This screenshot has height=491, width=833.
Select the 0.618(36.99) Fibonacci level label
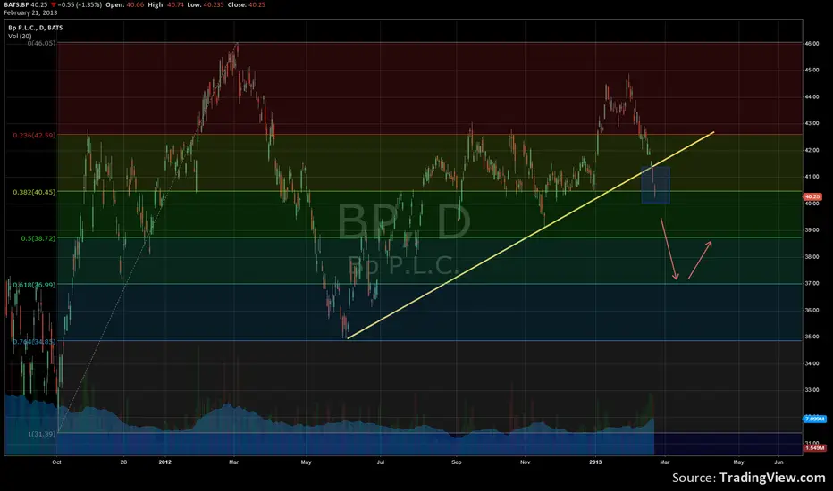(x=34, y=285)
